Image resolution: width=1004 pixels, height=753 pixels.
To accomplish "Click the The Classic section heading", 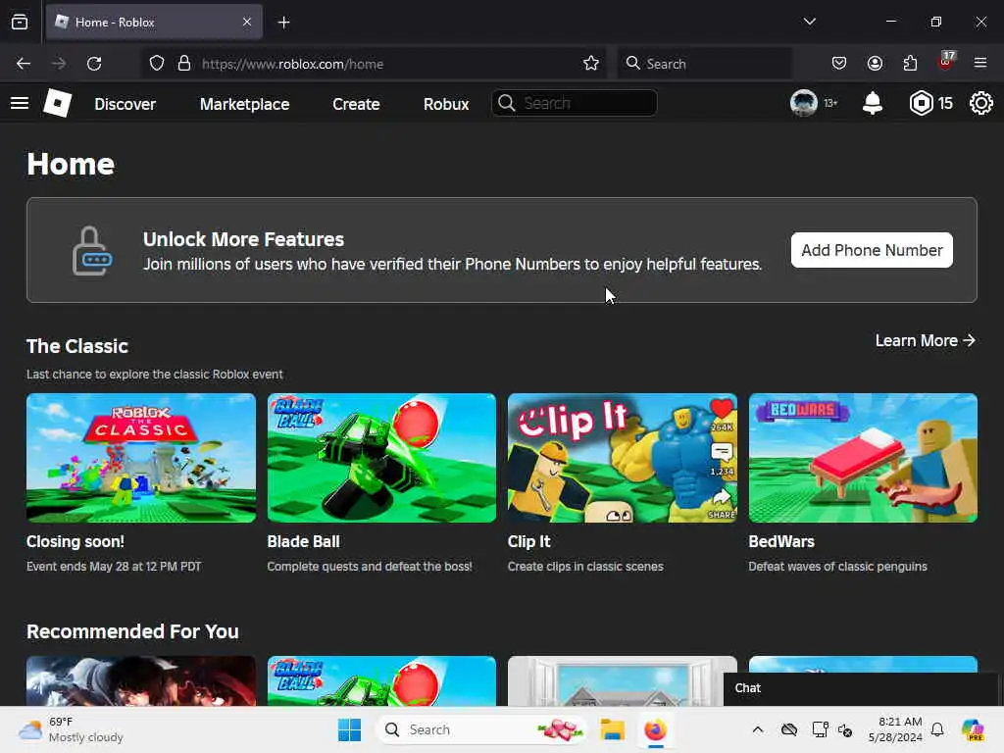I will [x=76, y=346].
